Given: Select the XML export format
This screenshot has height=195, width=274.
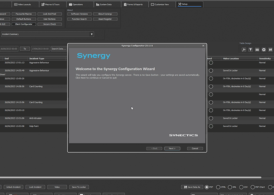Looking at the screenshot, I should click(x=230, y=187).
